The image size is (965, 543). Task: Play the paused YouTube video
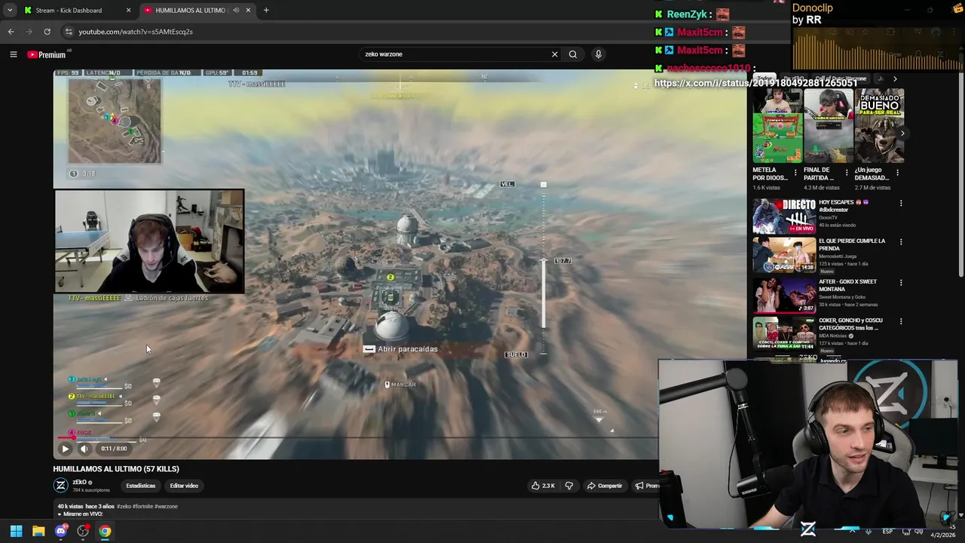[65, 449]
